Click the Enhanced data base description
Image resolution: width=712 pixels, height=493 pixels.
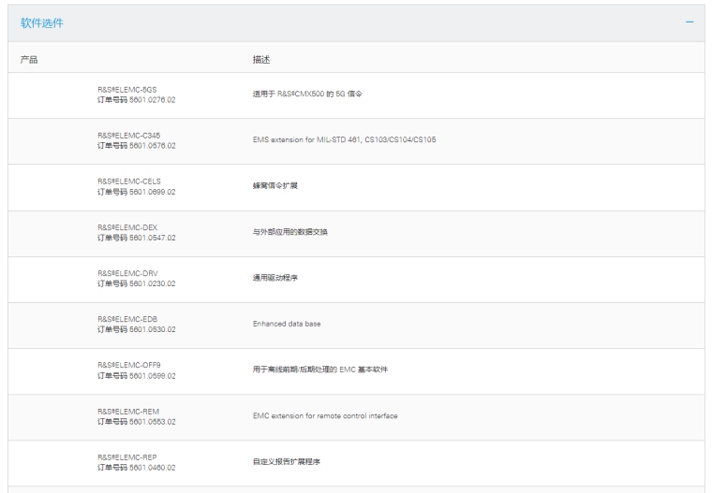[287, 324]
